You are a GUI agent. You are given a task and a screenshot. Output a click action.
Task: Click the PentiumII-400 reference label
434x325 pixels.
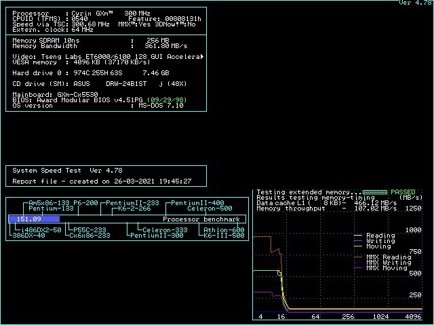(197, 203)
